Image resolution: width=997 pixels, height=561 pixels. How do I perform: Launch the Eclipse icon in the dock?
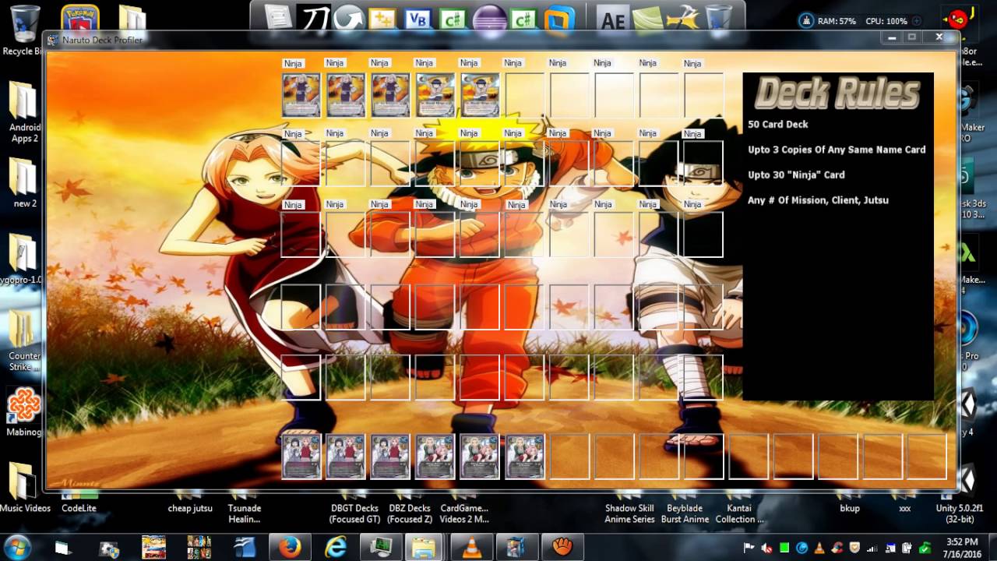coord(489,18)
